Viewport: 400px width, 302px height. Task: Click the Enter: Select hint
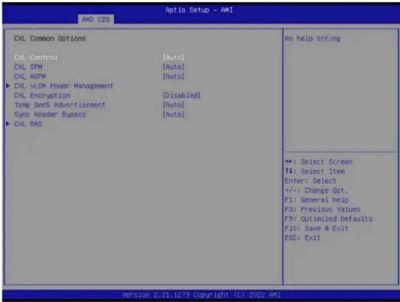click(310, 181)
